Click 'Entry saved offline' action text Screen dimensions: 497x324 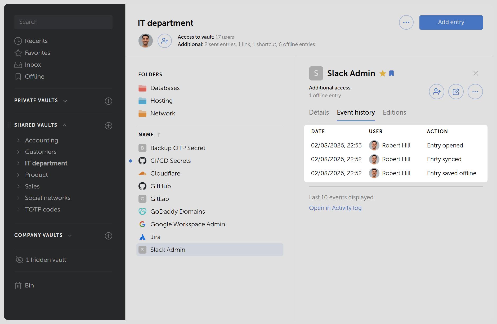[452, 173]
